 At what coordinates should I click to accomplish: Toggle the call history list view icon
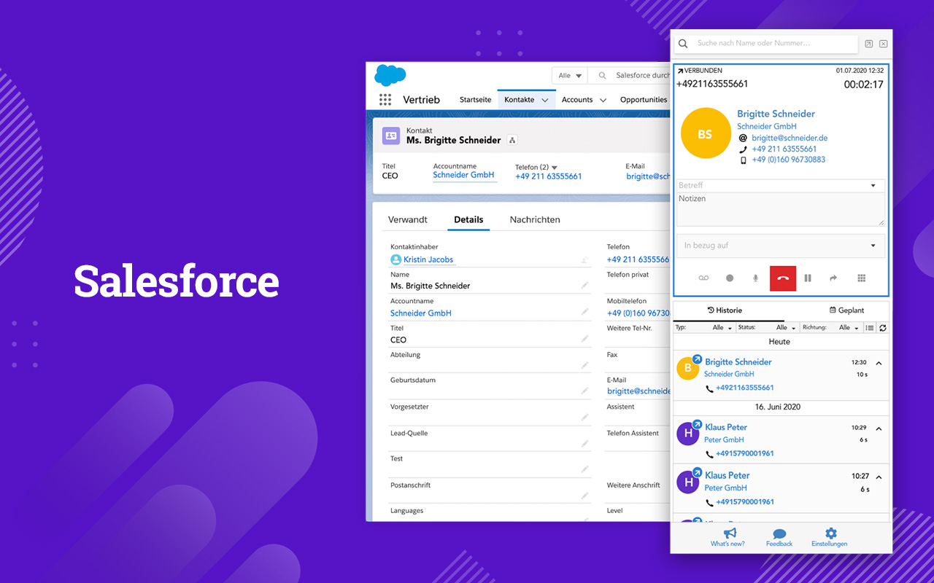870,328
